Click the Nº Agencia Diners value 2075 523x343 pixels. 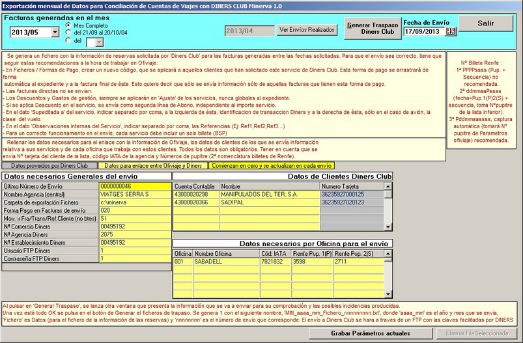click(135, 234)
